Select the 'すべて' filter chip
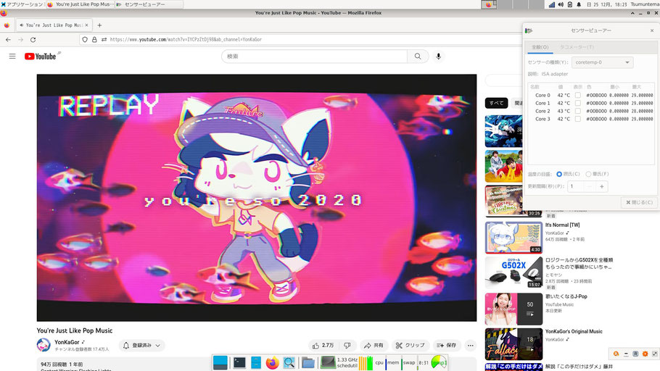 click(496, 103)
